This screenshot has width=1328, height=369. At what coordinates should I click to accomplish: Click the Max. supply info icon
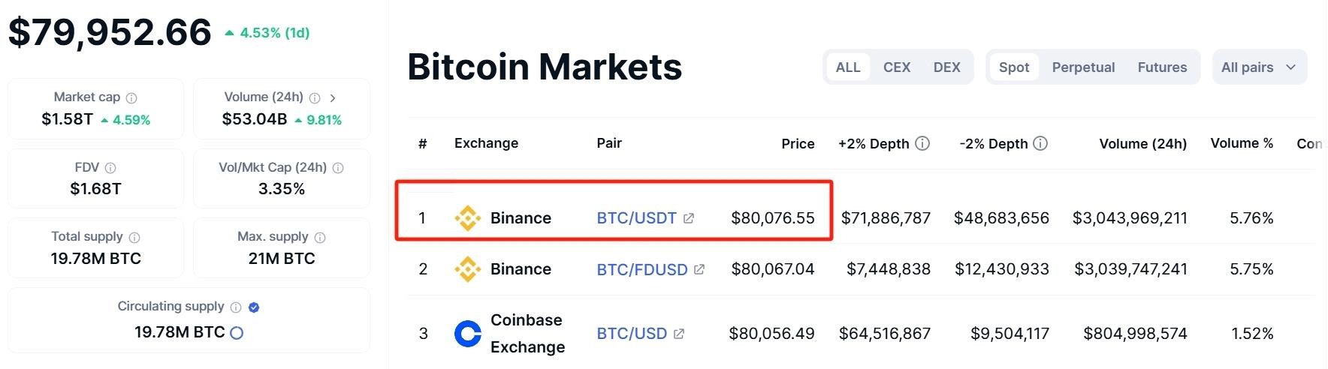[320, 238]
